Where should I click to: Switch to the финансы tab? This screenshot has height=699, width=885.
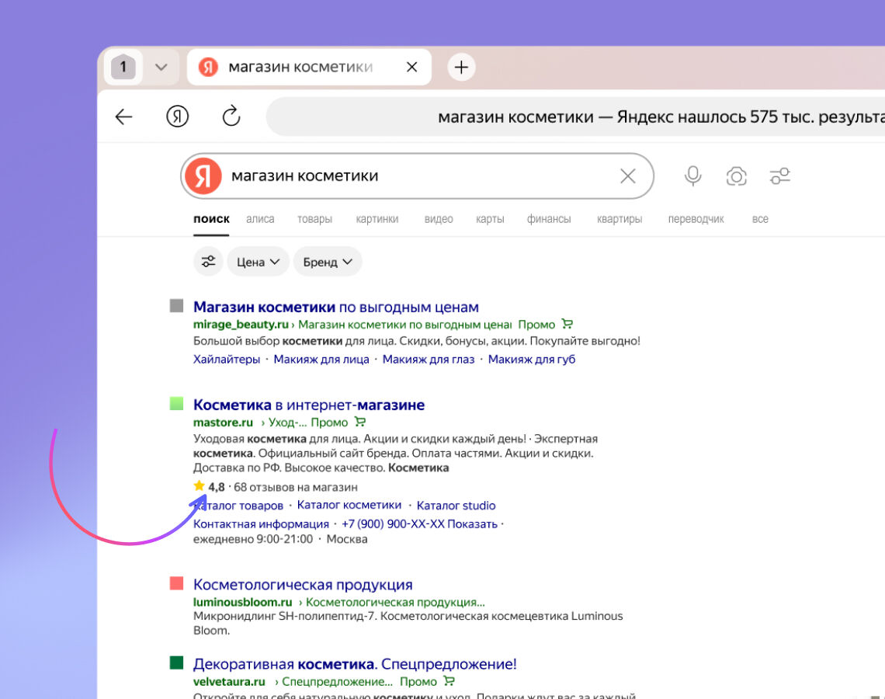click(x=549, y=219)
